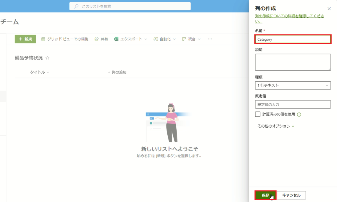Viewport: 337px width, 202px height.
Task: Select the グリッド ビューでの編集 icon
Action: 43,39
